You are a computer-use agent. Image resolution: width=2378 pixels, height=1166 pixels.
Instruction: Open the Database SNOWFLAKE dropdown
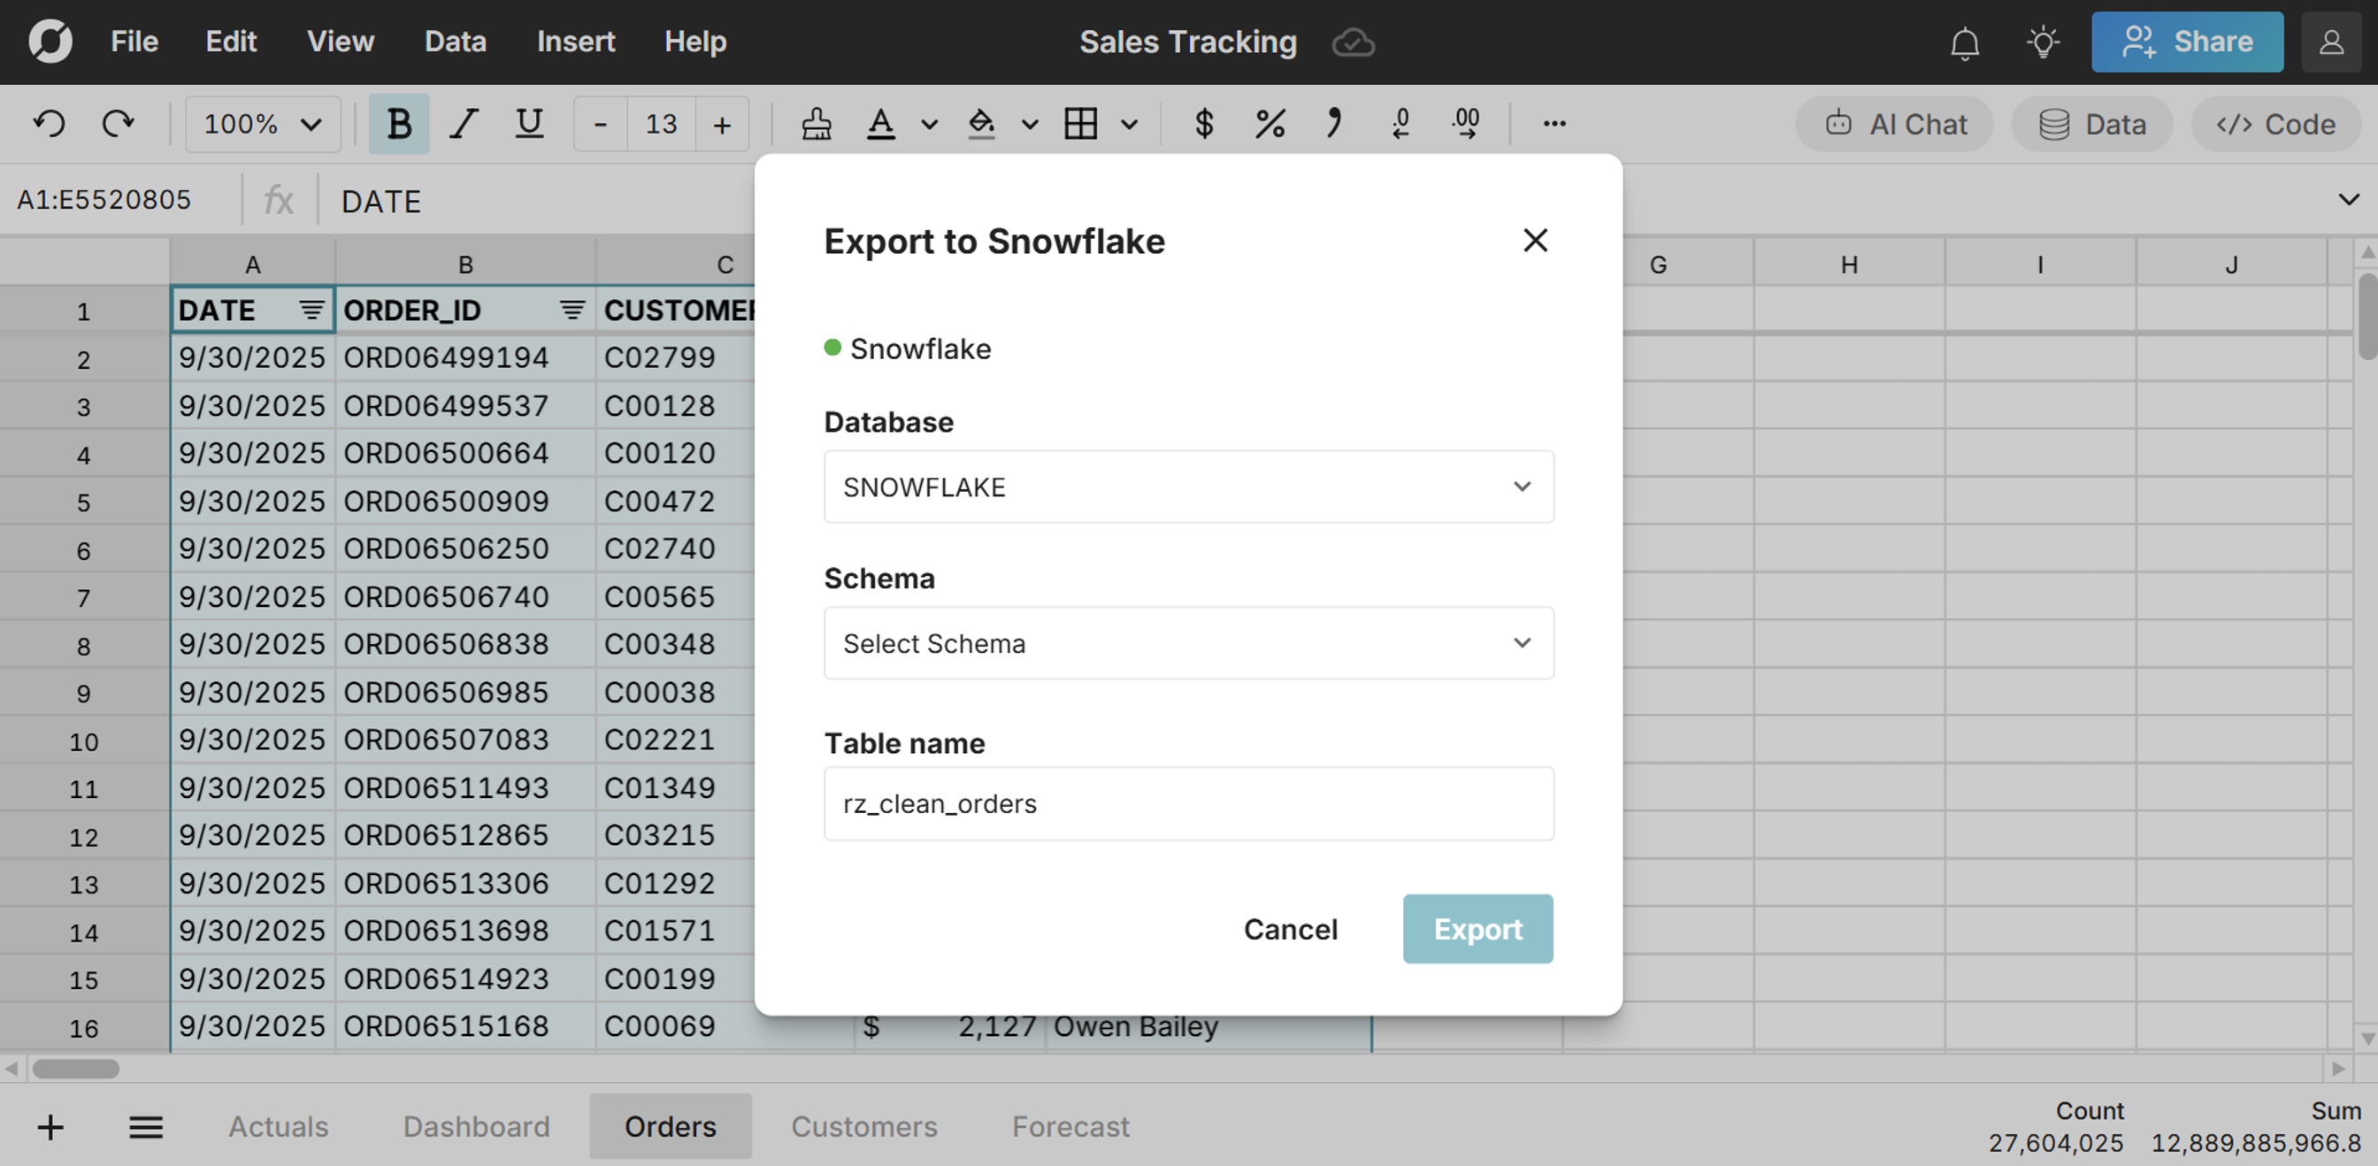1188,487
